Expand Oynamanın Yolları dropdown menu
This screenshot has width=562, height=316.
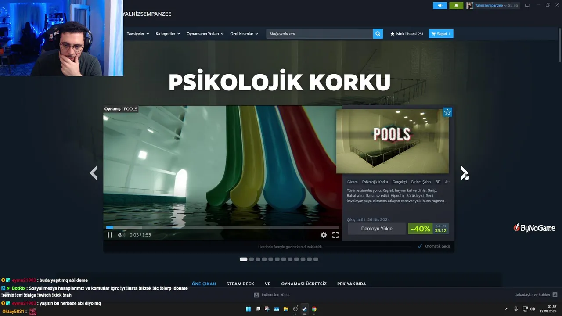tap(205, 34)
